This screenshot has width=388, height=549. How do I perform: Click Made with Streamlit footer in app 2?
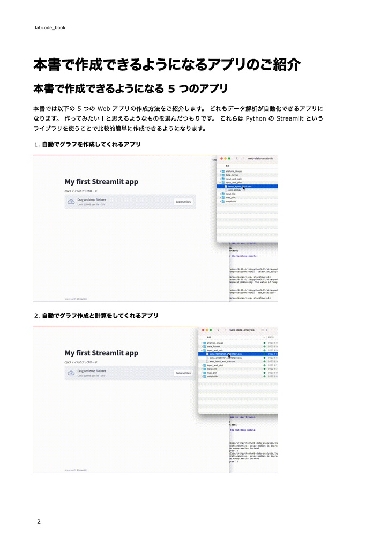click(76, 470)
